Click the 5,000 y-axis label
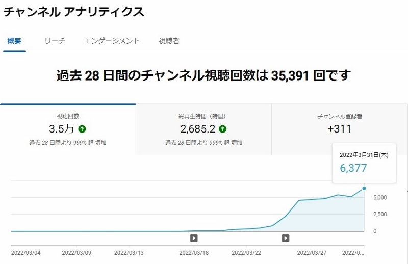The height and width of the screenshot is (264, 408). [380, 198]
